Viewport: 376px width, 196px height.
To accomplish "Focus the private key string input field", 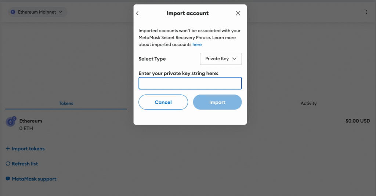I will pos(190,83).
